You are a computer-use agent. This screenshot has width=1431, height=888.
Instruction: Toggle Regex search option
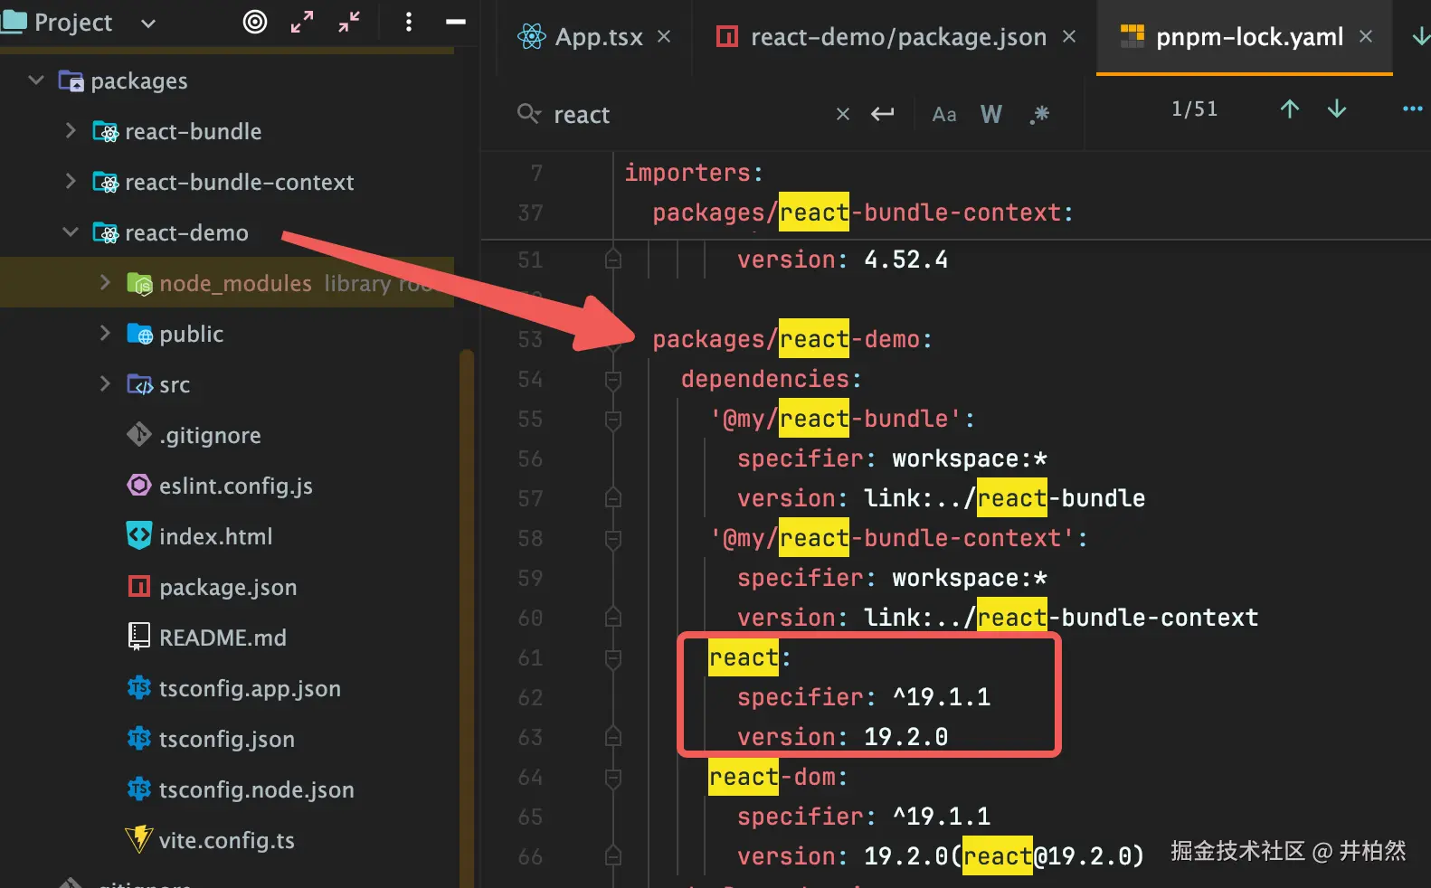pos(1039,114)
